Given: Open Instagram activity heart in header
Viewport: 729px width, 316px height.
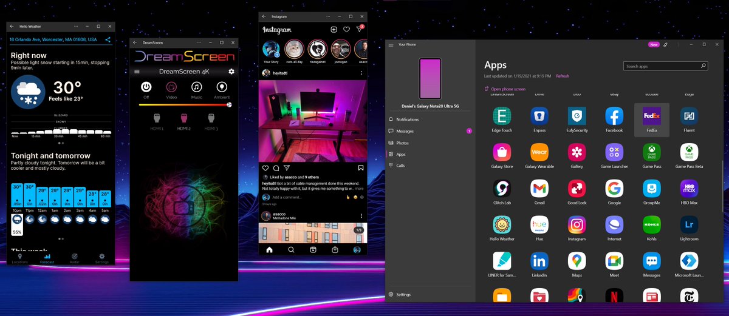Looking at the screenshot, I should pos(346,29).
